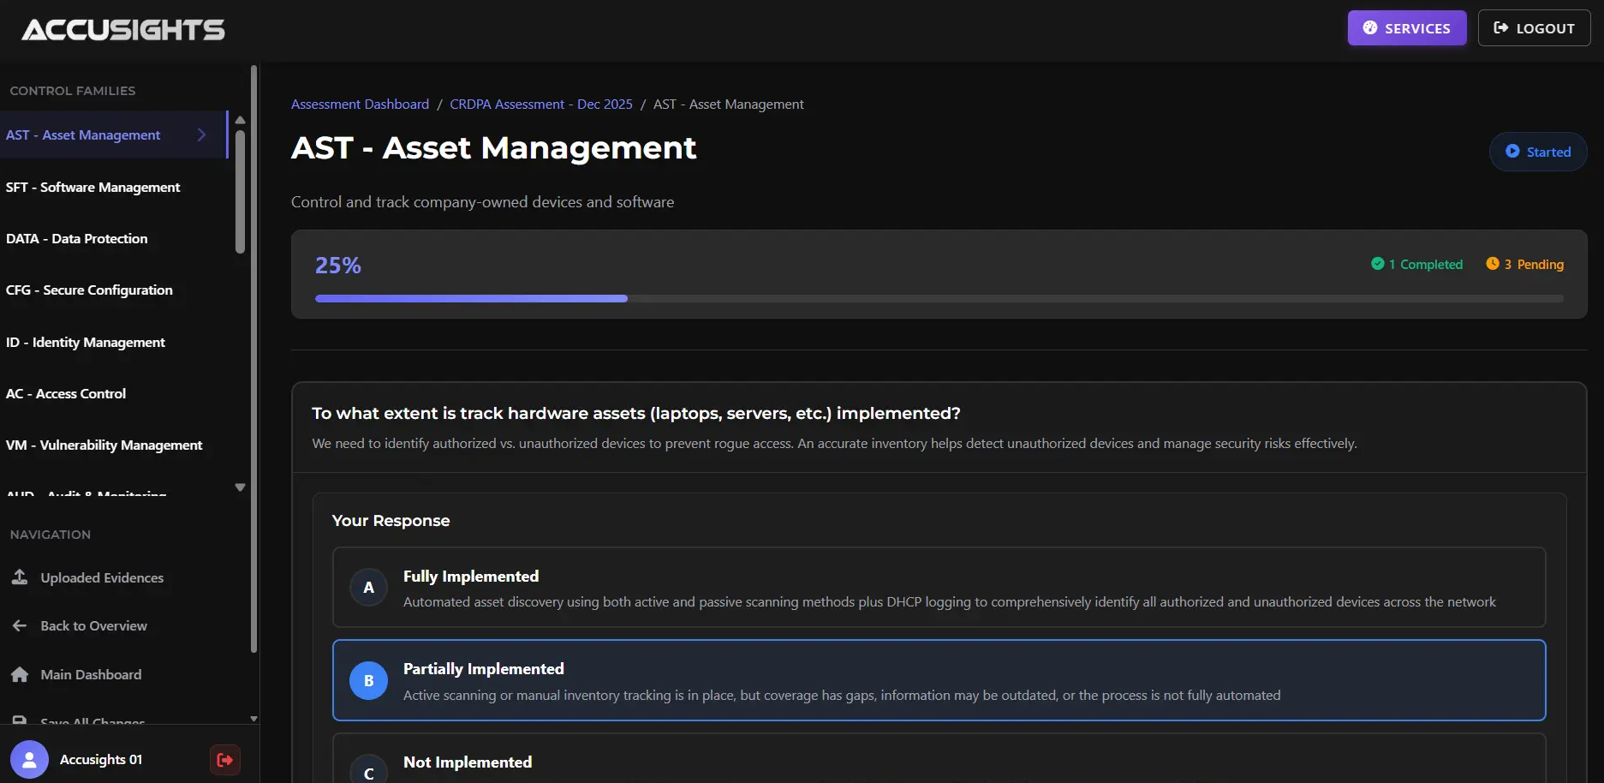Screen dimensions: 1604x783
Task: Select option B Partially Implemented
Action: coord(939,681)
